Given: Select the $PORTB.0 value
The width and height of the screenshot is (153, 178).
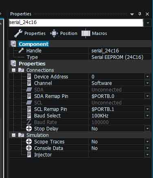Looking at the screenshot, I should point(103,96).
